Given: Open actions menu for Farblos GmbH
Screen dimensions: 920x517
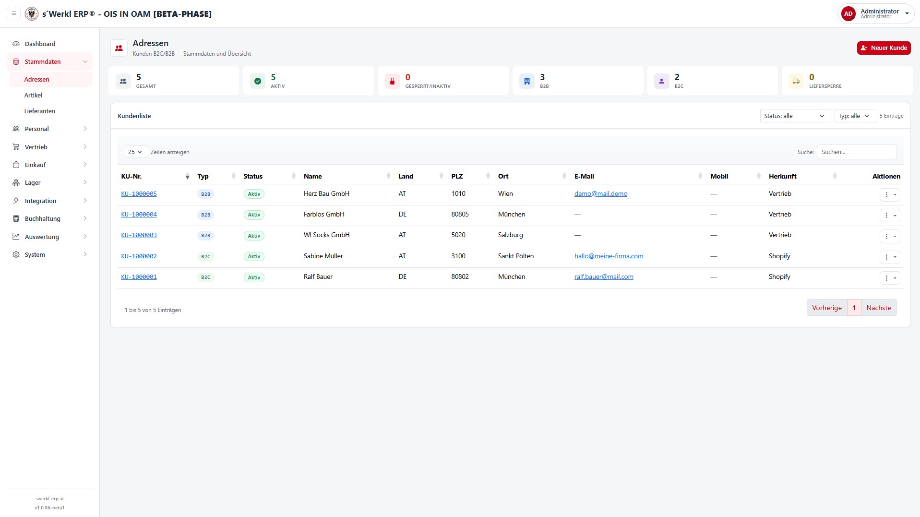Looking at the screenshot, I should (x=890, y=215).
